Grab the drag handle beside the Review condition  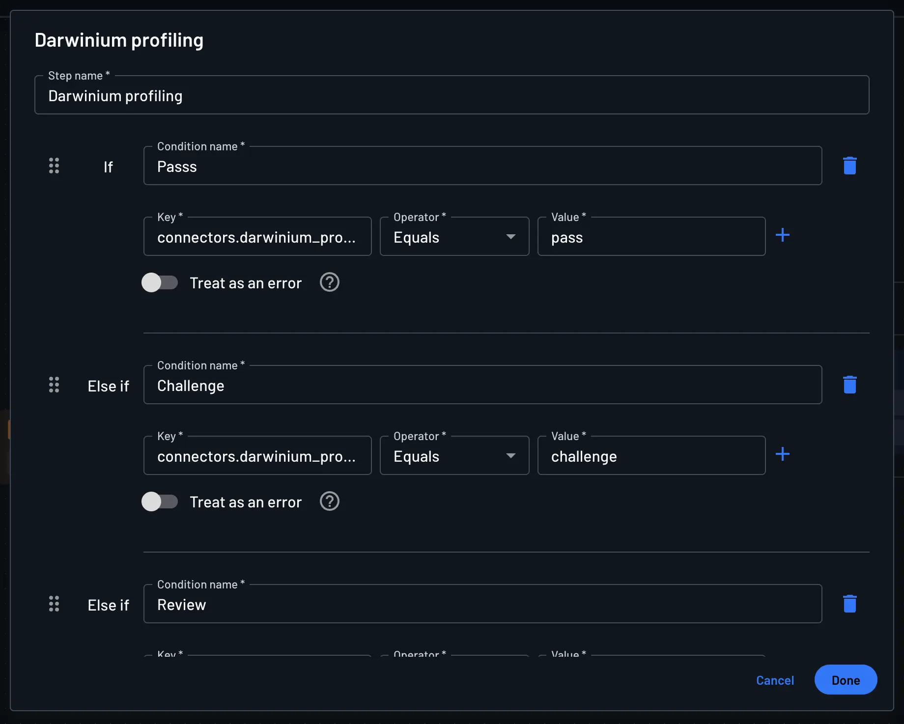point(54,604)
